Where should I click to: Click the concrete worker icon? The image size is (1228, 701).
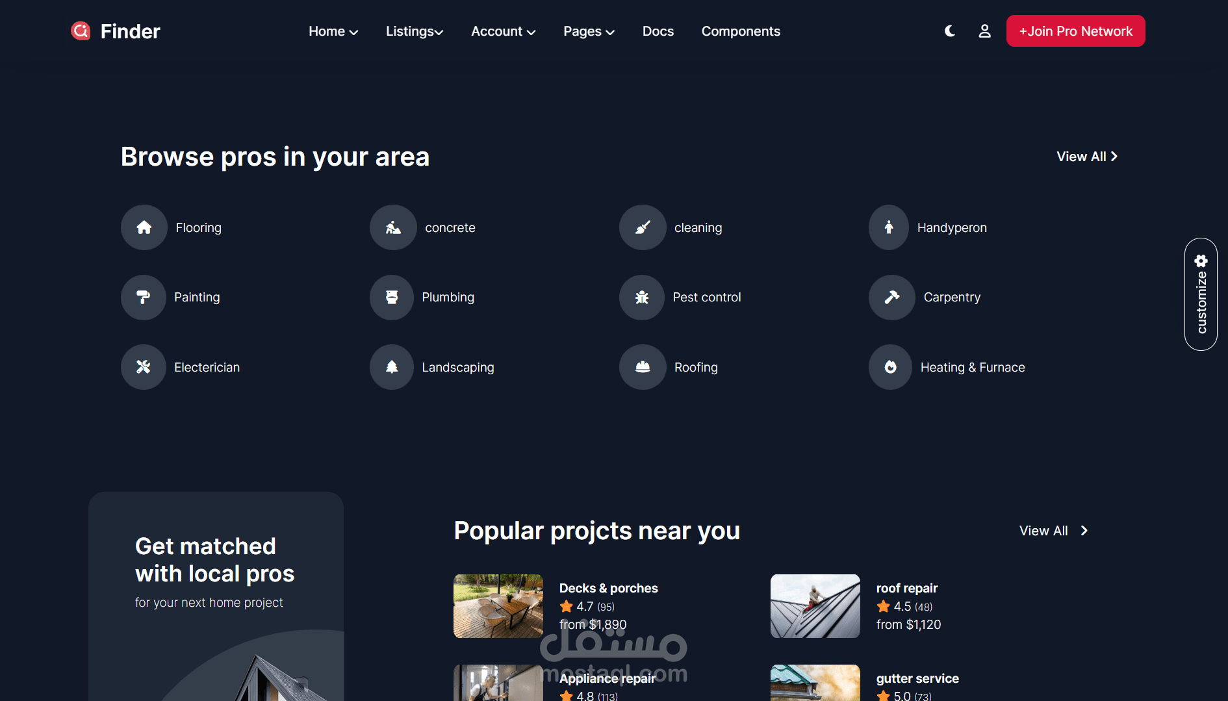click(x=393, y=227)
